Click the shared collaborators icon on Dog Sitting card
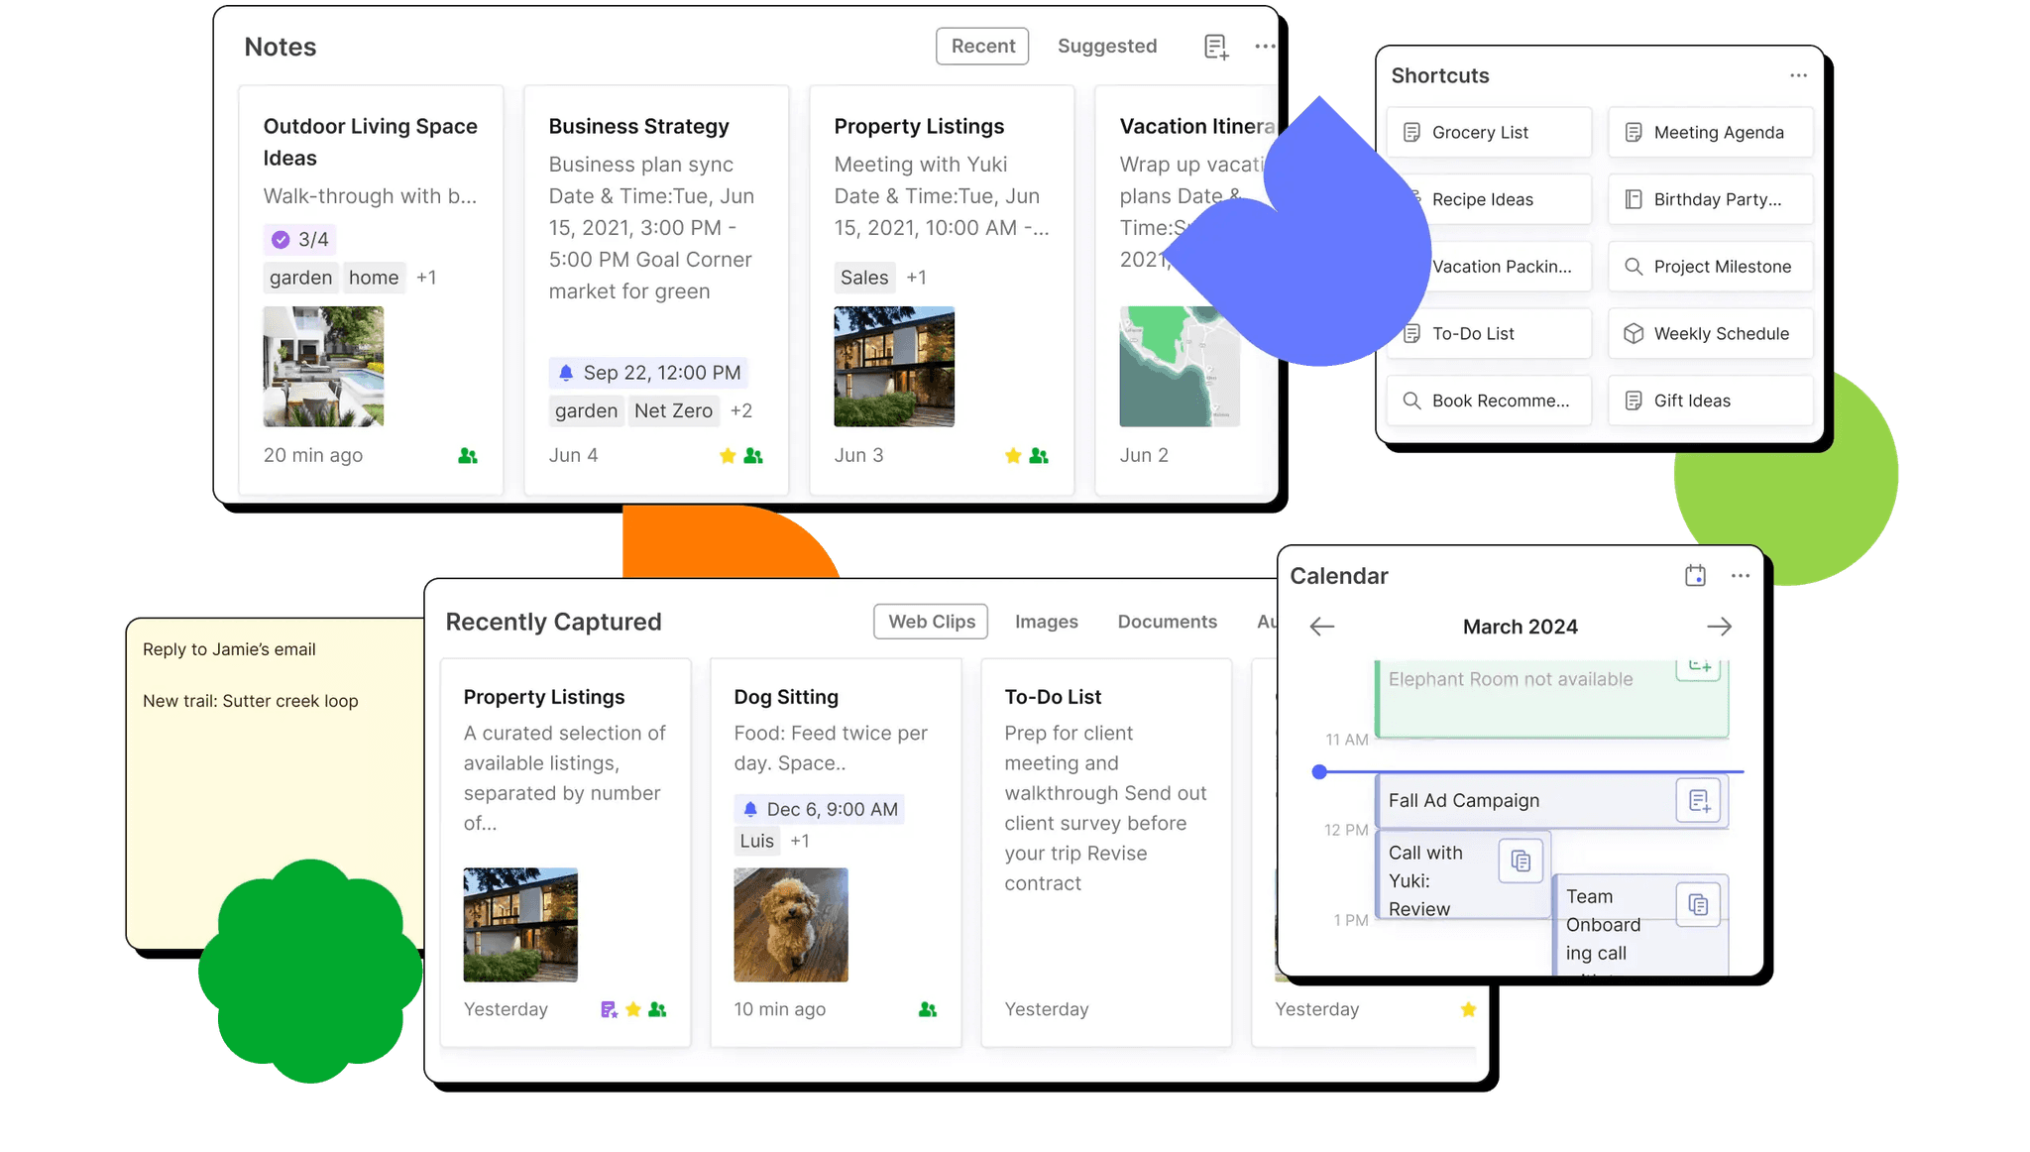The image size is (2030, 1152). [x=926, y=1008]
